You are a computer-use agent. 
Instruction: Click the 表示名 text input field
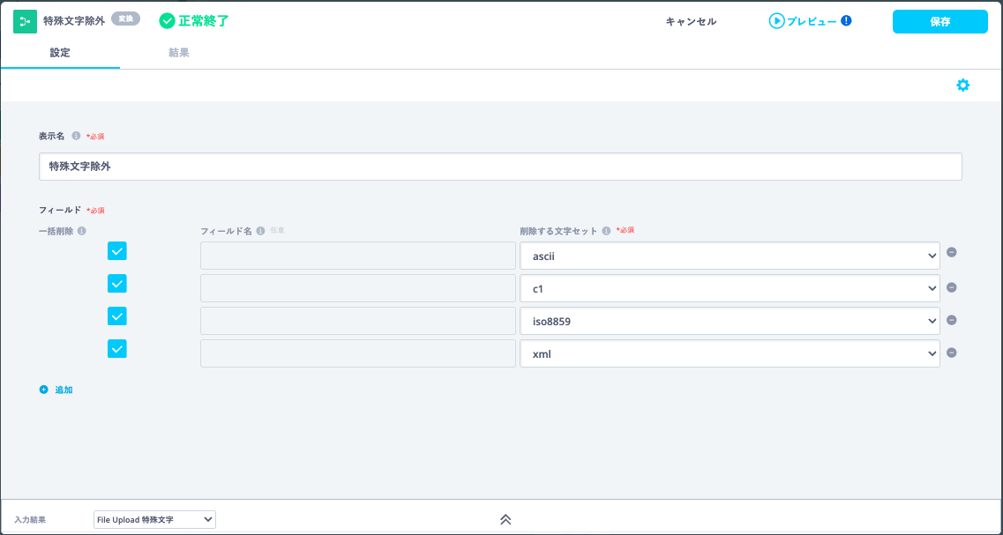click(500, 167)
